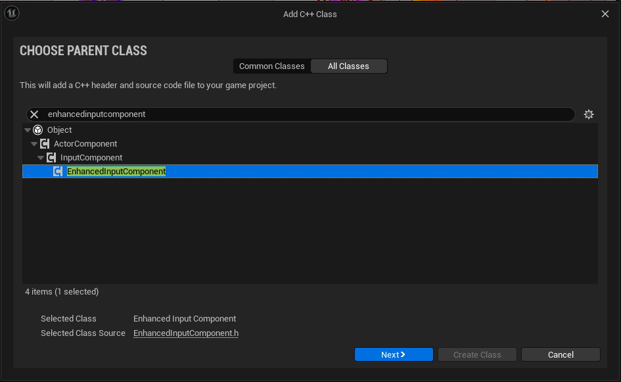This screenshot has height=382, width=621.
Task: Click the Create Class button
Action: (x=477, y=354)
